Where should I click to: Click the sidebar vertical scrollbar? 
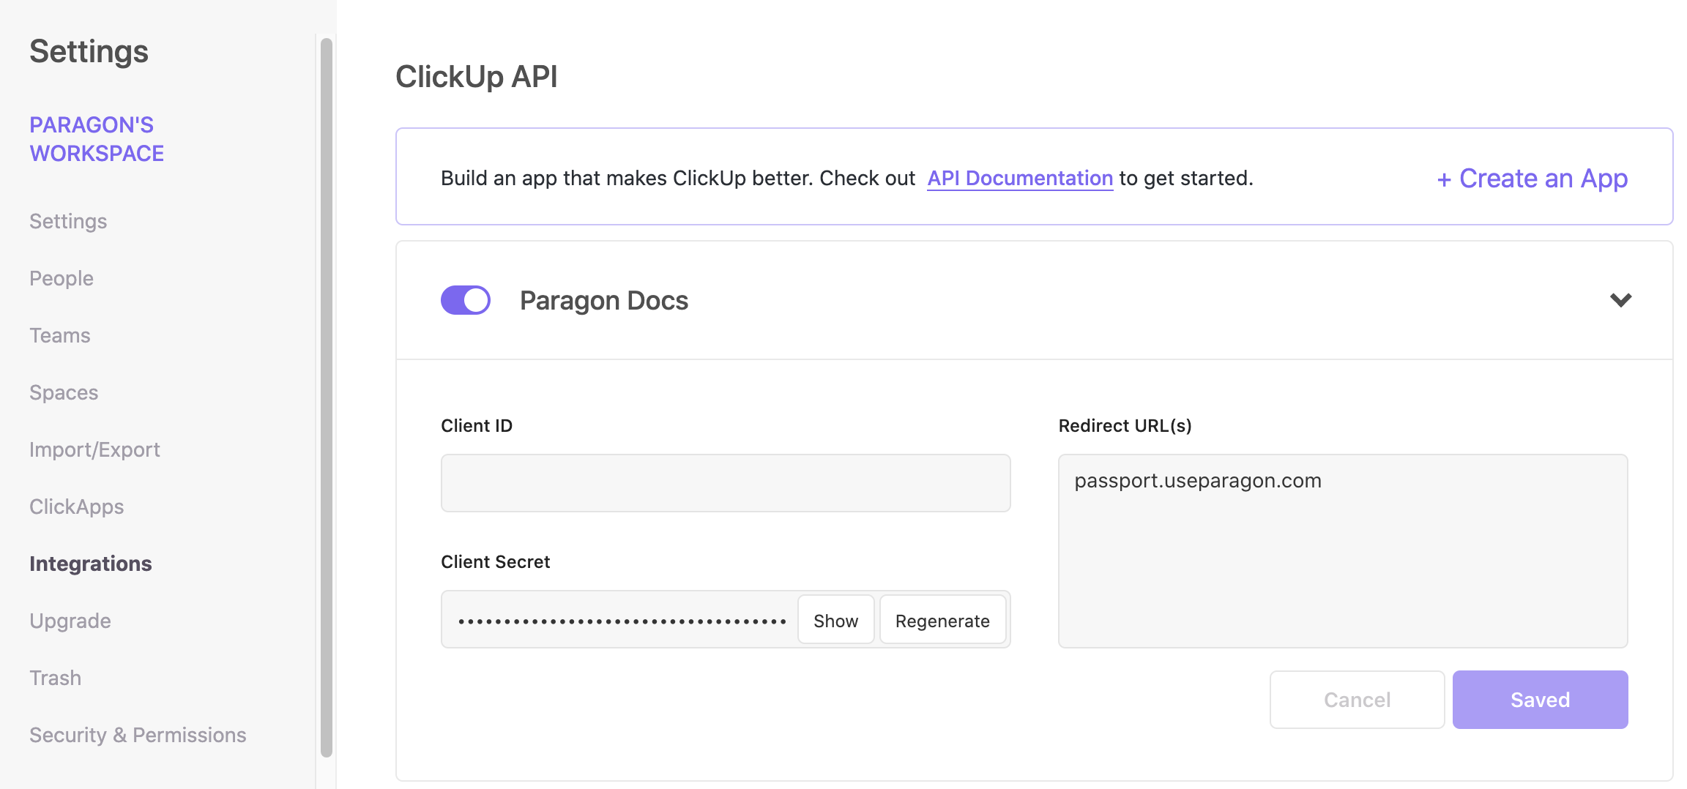327,397
